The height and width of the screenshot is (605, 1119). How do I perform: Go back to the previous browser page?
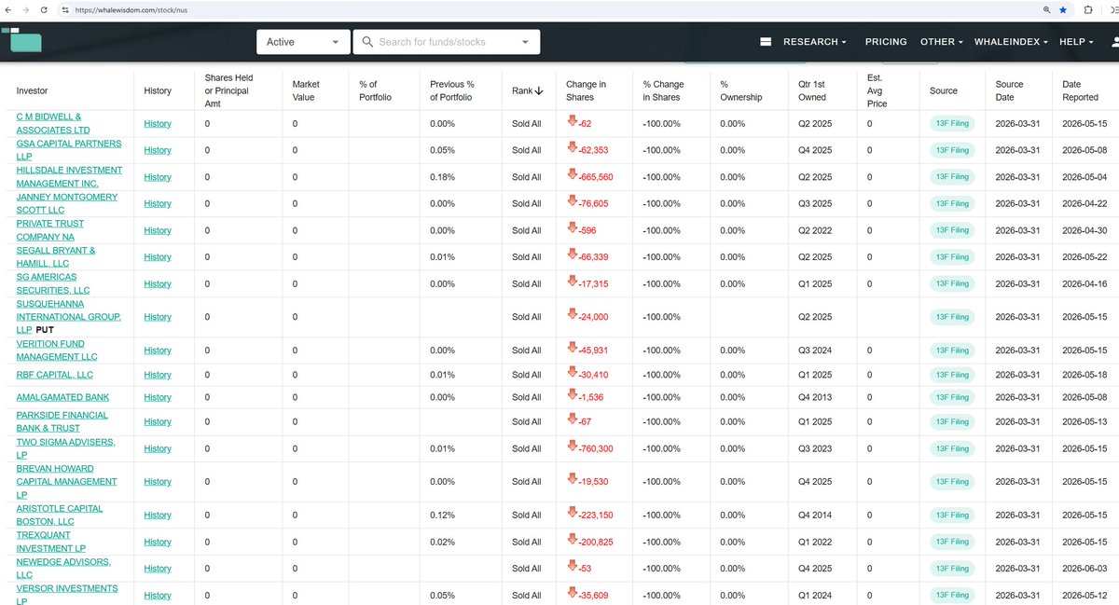pyautogui.click(x=9, y=9)
